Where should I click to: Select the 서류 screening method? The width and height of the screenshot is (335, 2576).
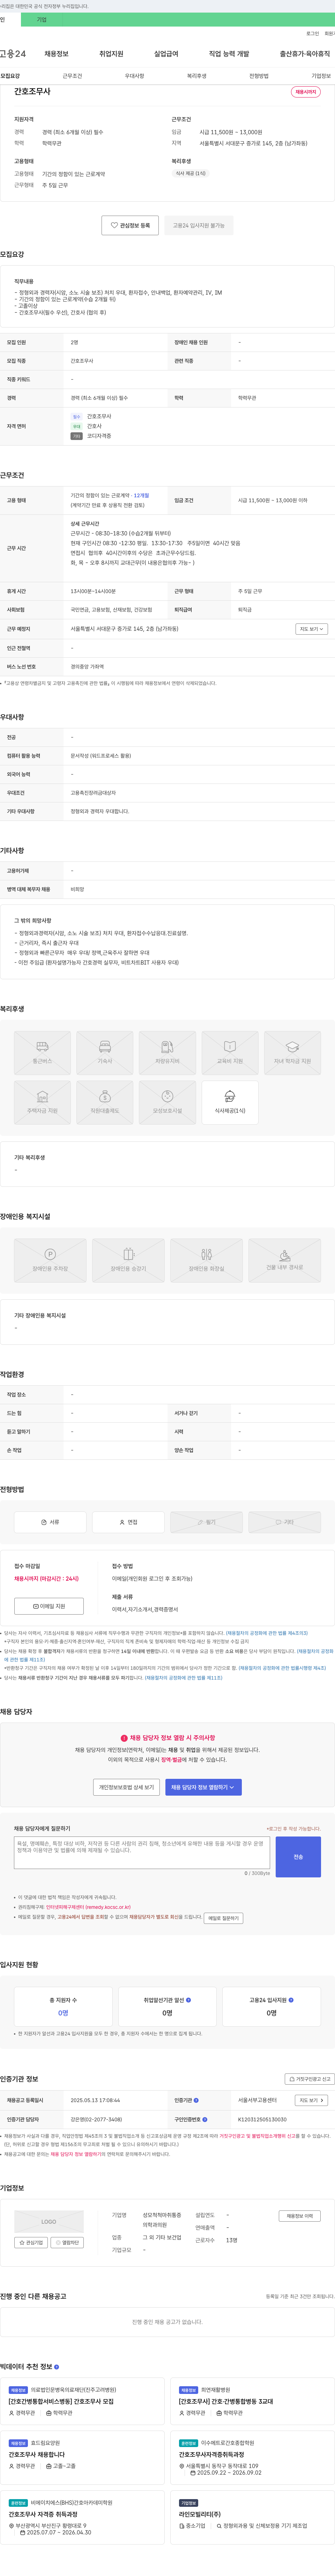coord(50,1522)
